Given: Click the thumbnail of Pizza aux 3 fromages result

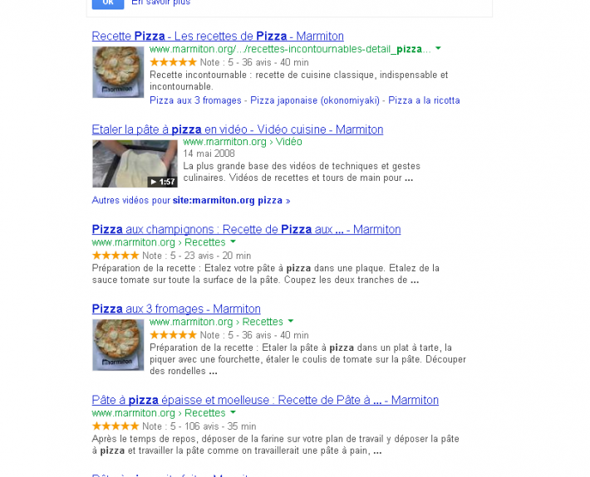Looking at the screenshot, I should (x=118, y=345).
